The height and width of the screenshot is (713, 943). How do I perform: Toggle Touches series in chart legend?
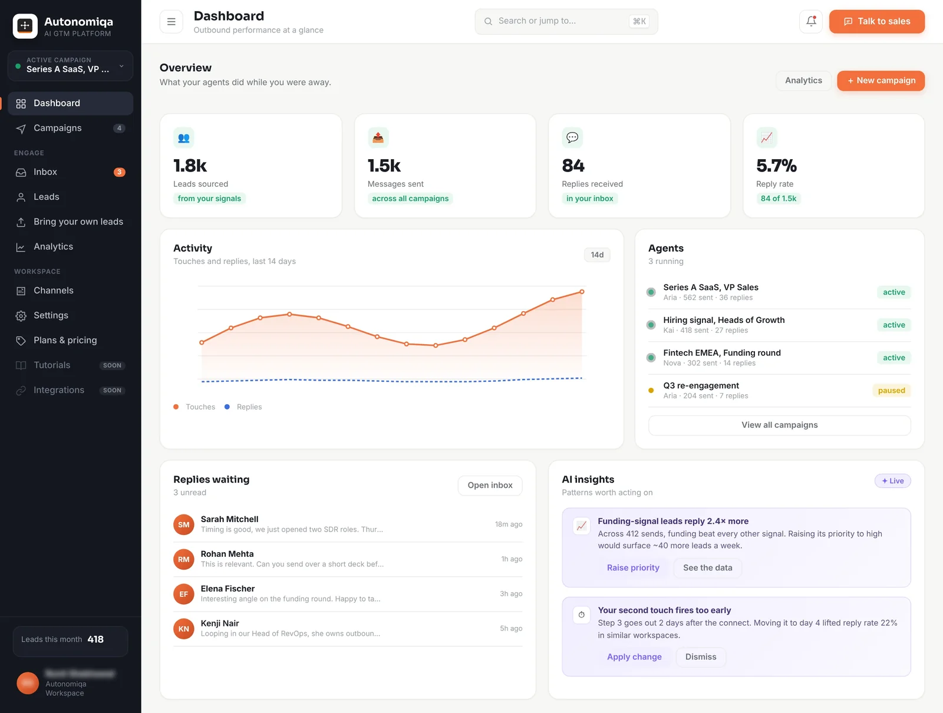[194, 407]
